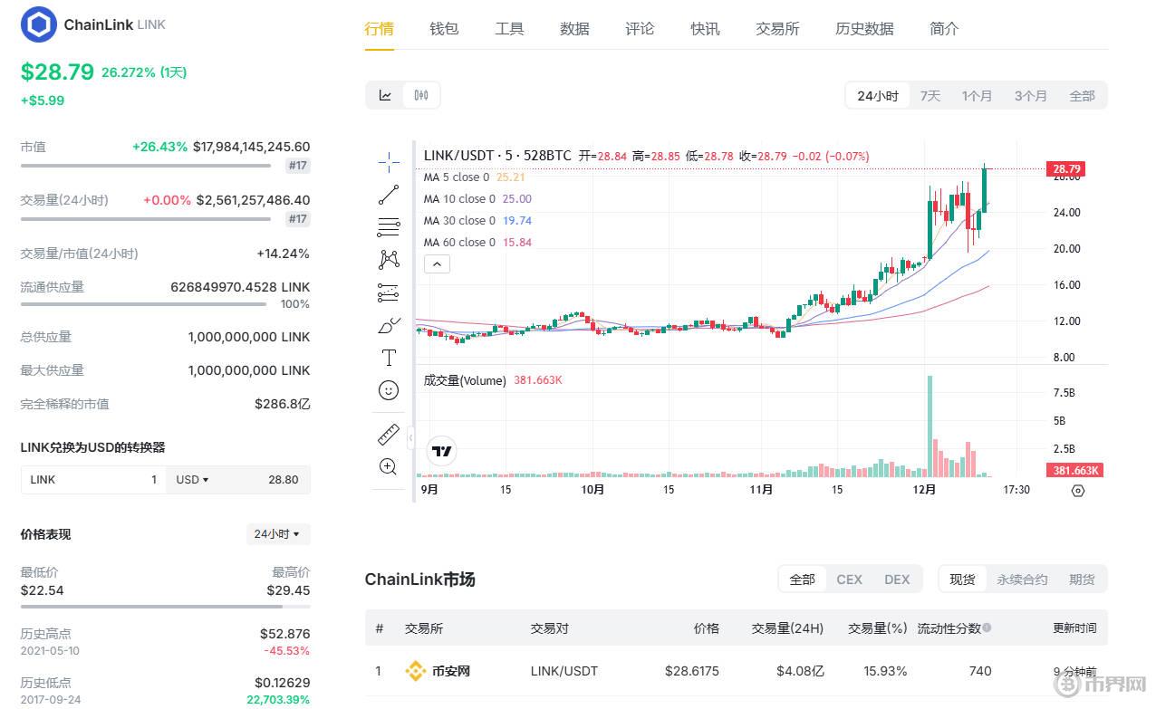Viewport: 1156px width, 709px height.
Task: Sort markets by 流动性分数 column
Action: [x=949, y=628]
